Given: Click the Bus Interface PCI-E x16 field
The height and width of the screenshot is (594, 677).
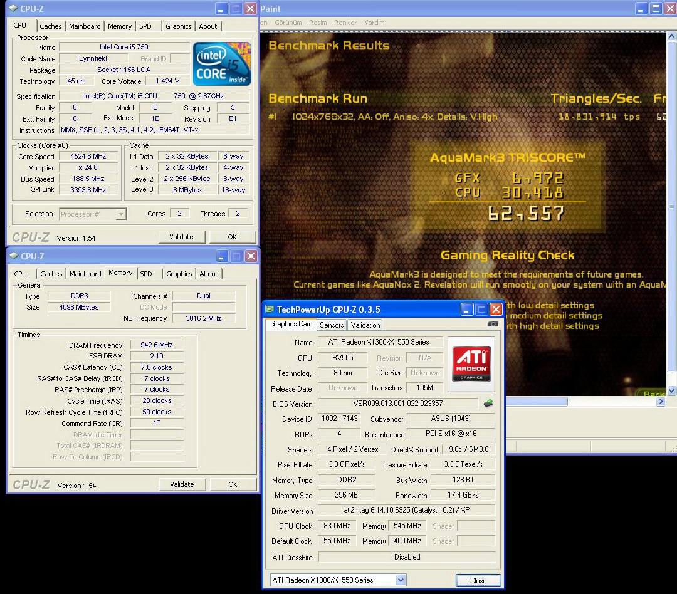Looking at the screenshot, I should pyautogui.click(x=451, y=434).
